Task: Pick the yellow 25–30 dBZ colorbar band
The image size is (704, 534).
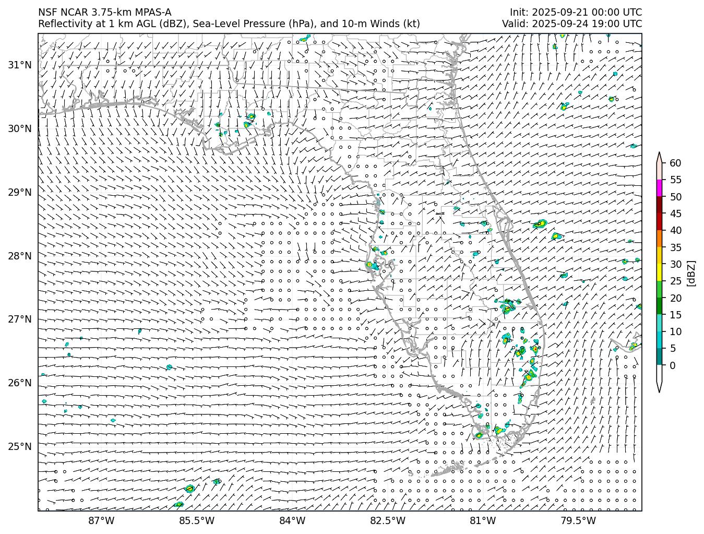Action: [659, 272]
